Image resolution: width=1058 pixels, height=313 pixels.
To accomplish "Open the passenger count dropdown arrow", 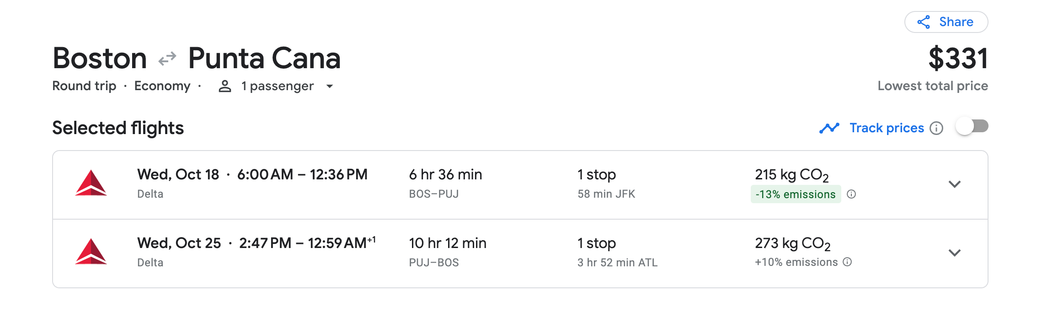I will coord(330,86).
